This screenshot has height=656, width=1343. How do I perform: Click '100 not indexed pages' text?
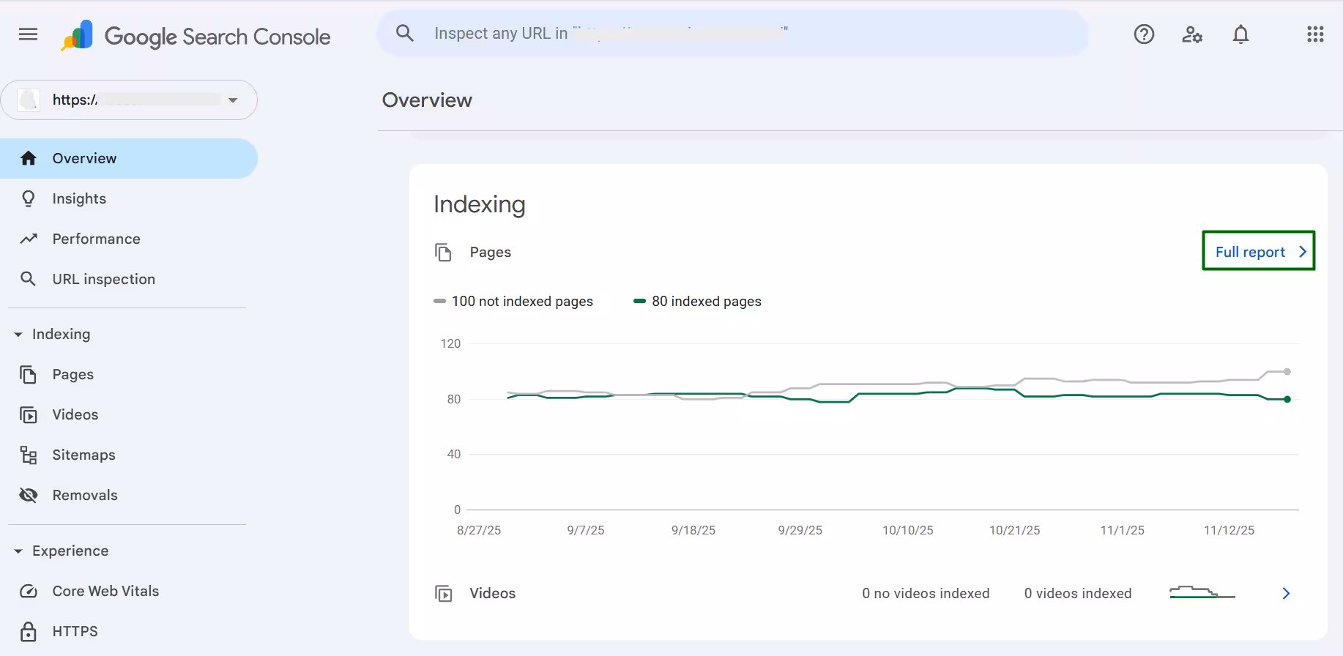(522, 301)
